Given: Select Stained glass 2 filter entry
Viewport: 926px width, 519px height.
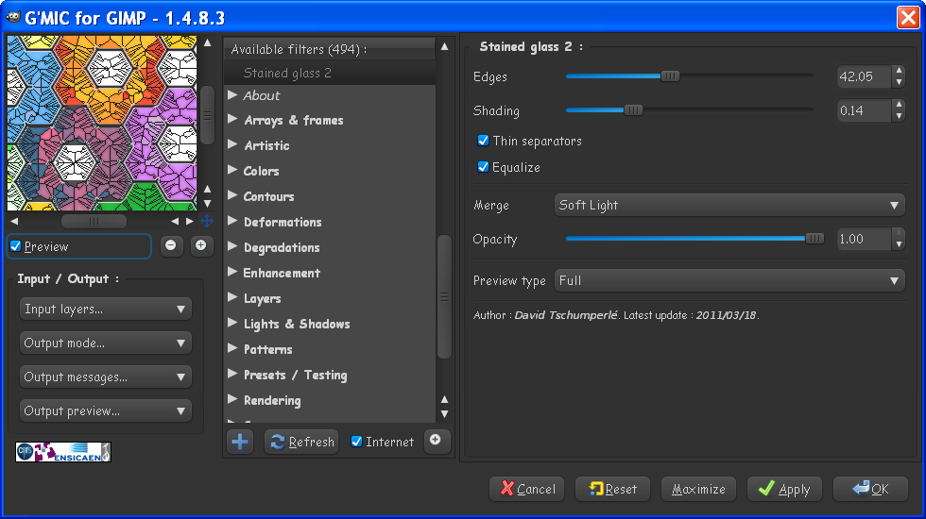Looking at the screenshot, I should (330, 73).
